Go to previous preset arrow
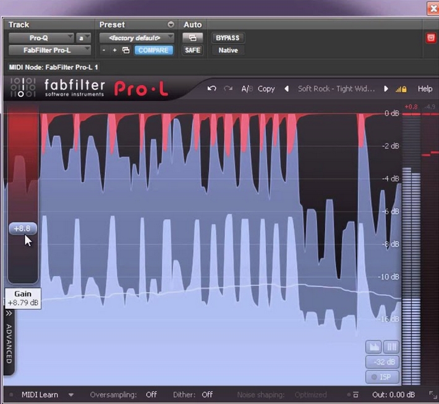439x404 pixels. [286, 89]
